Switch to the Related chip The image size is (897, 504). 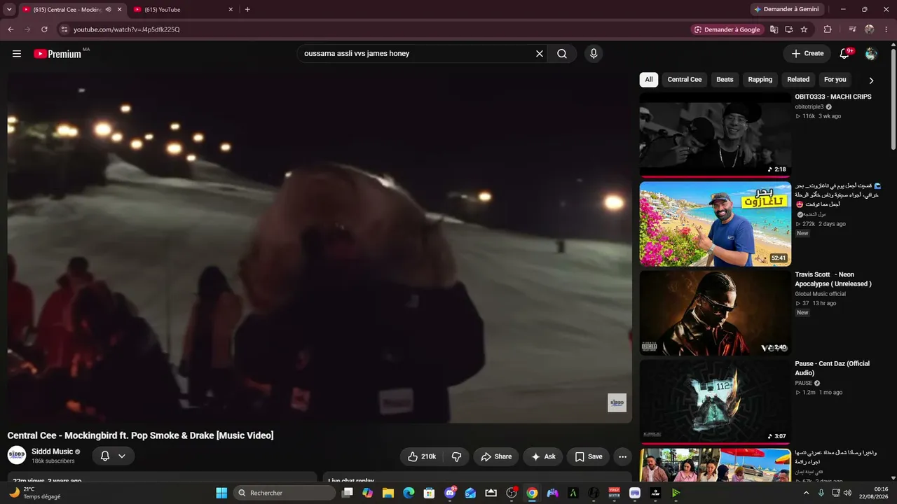coord(798,80)
